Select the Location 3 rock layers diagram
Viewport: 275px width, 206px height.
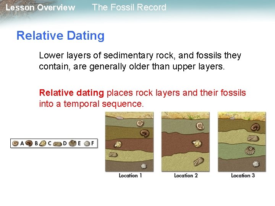coord(242,142)
